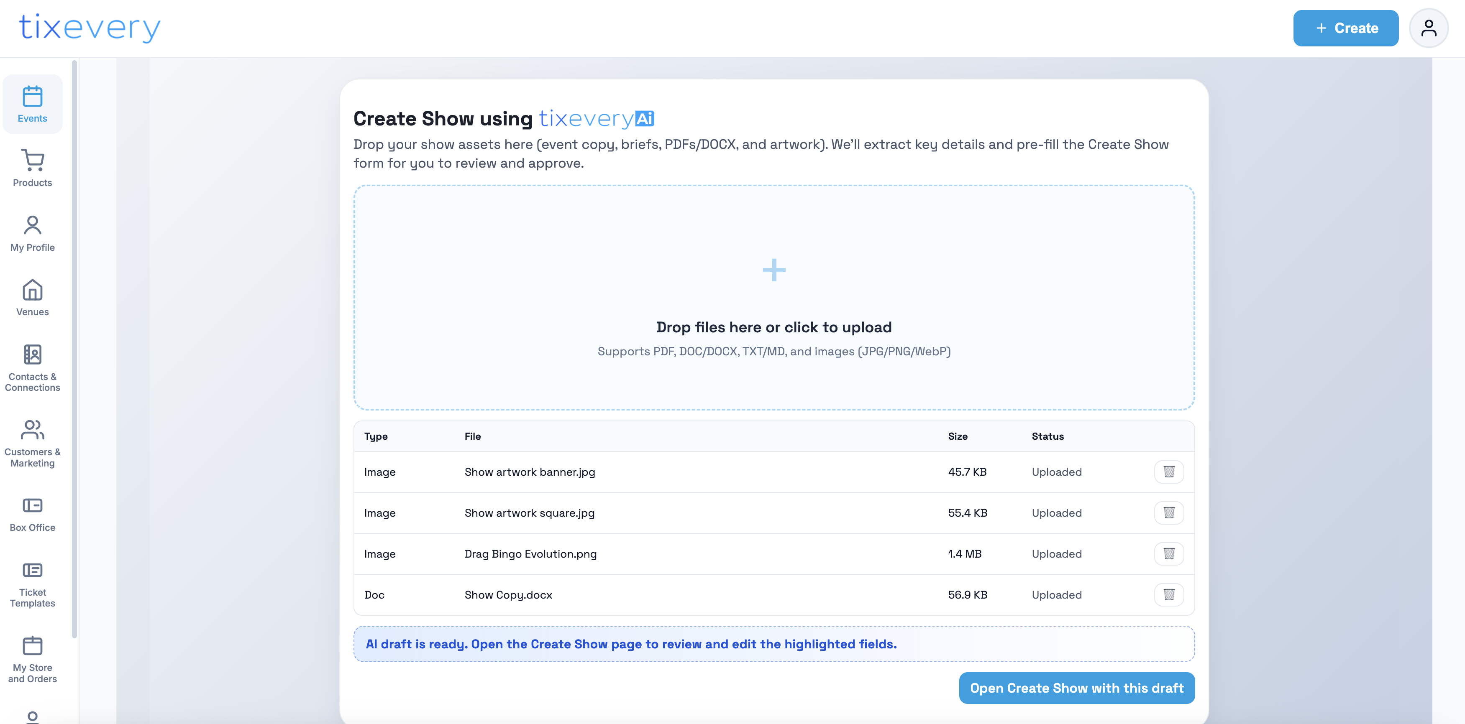This screenshot has width=1465, height=724.
Task: Click the 56.9 KB size value
Action: [967, 594]
